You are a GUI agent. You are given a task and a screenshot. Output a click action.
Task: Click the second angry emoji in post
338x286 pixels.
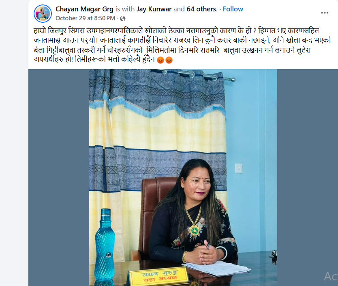point(169,60)
